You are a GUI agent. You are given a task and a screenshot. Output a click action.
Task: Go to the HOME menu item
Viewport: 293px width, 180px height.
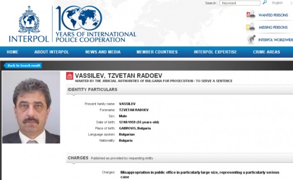click(x=13, y=52)
